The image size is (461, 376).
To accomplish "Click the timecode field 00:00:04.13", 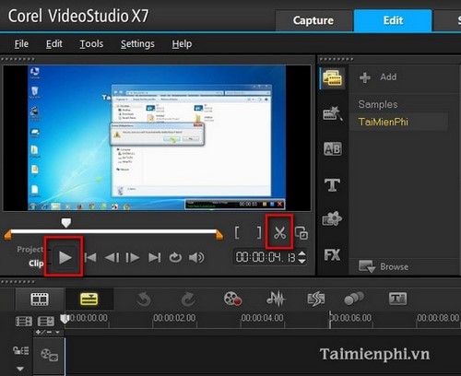I will [266, 257].
